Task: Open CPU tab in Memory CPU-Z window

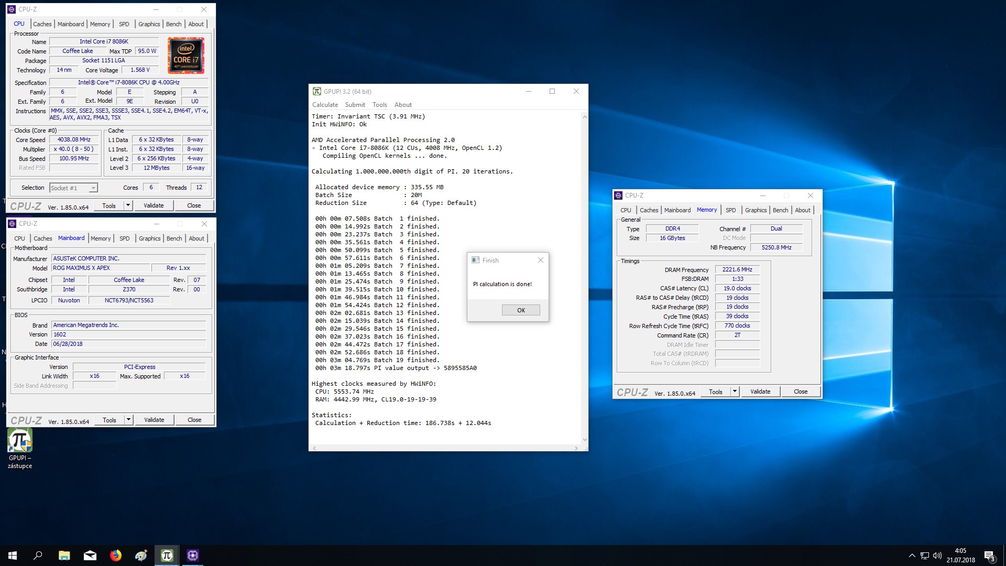Action: click(x=626, y=210)
